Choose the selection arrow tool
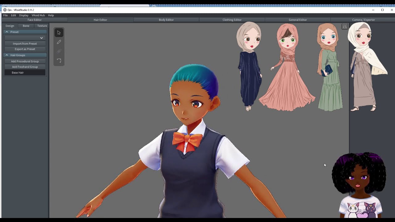 tap(59, 33)
